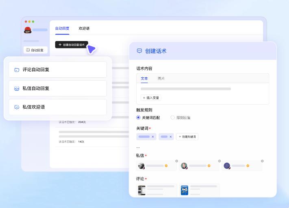Open 自动回复 in the left sidebar
This screenshot has width=289, height=208.
pos(35,50)
